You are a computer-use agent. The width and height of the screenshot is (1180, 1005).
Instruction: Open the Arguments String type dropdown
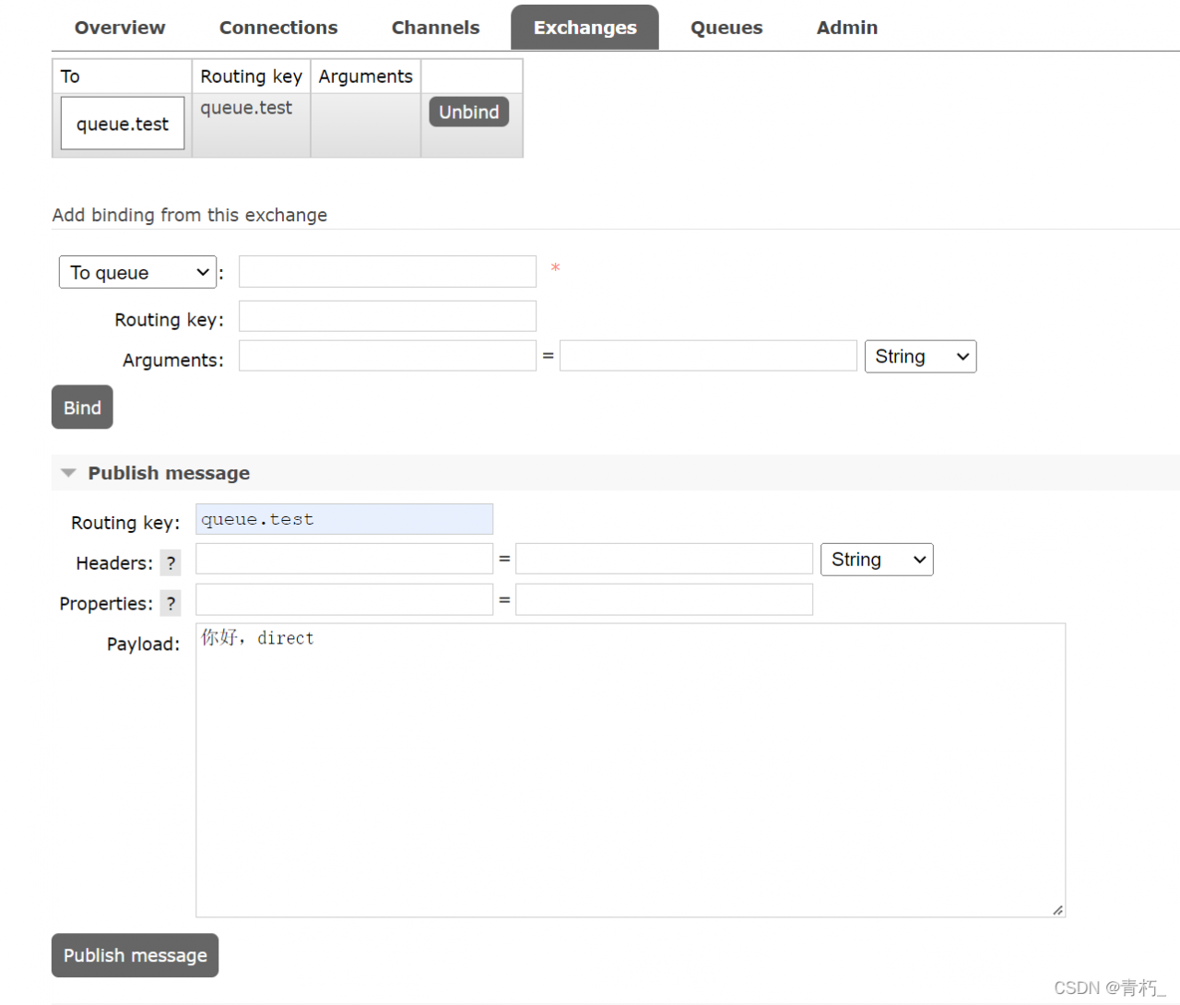click(920, 357)
